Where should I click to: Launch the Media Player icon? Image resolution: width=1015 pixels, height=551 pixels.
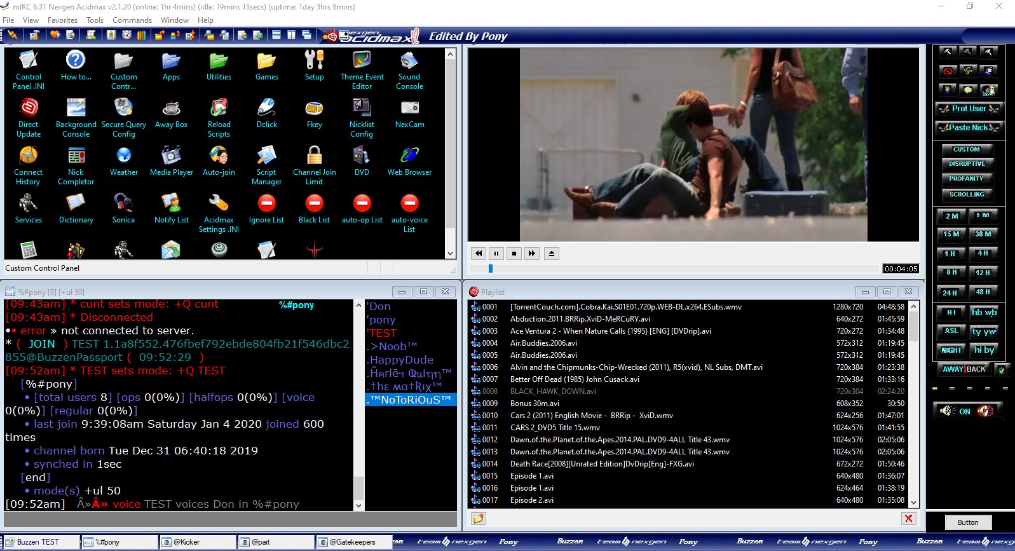tap(171, 161)
